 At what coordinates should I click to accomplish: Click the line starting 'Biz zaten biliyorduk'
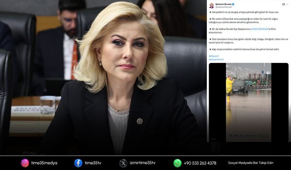(x=245, y=19)
